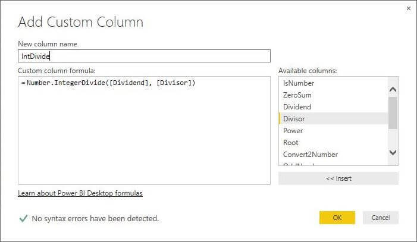Confirm with the OK button
The height and width of the screenshot is (242, 417).
click(337, 218)
